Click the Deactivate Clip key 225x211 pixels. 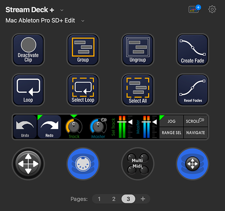(x=28, y=49)
